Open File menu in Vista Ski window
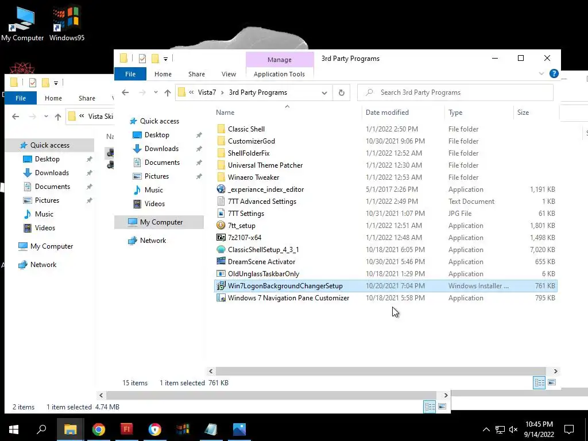Screen dimensions: 588x441 [21, 98]
